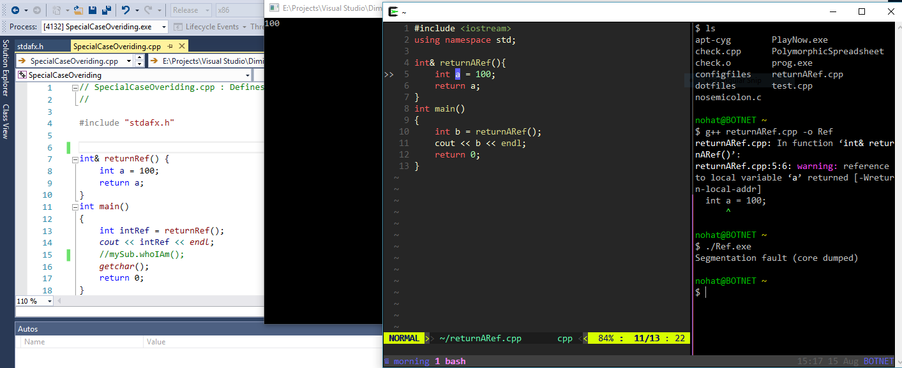Collapse the returnRef function outlining block
Screen dimensions: 902x368
pyautogui.click(x=75, y=159)
